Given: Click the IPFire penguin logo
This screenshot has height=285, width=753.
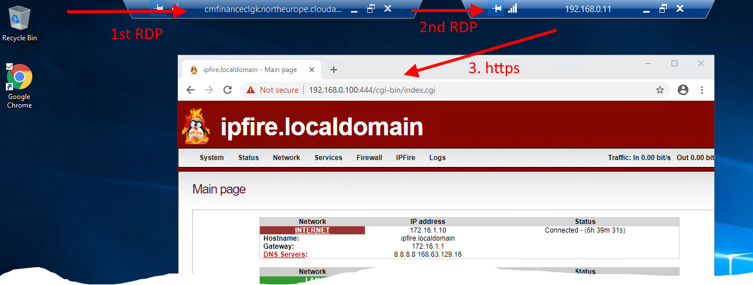Looking at the screenshot, I should tap(196, 127).
